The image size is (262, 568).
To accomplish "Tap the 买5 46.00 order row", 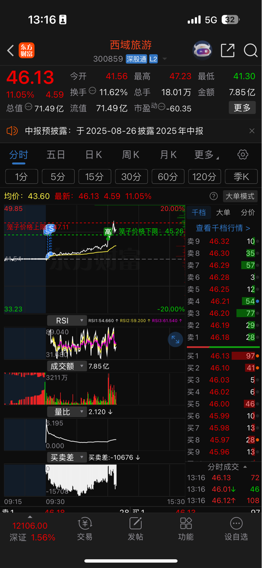I will (x=223, y=404).
